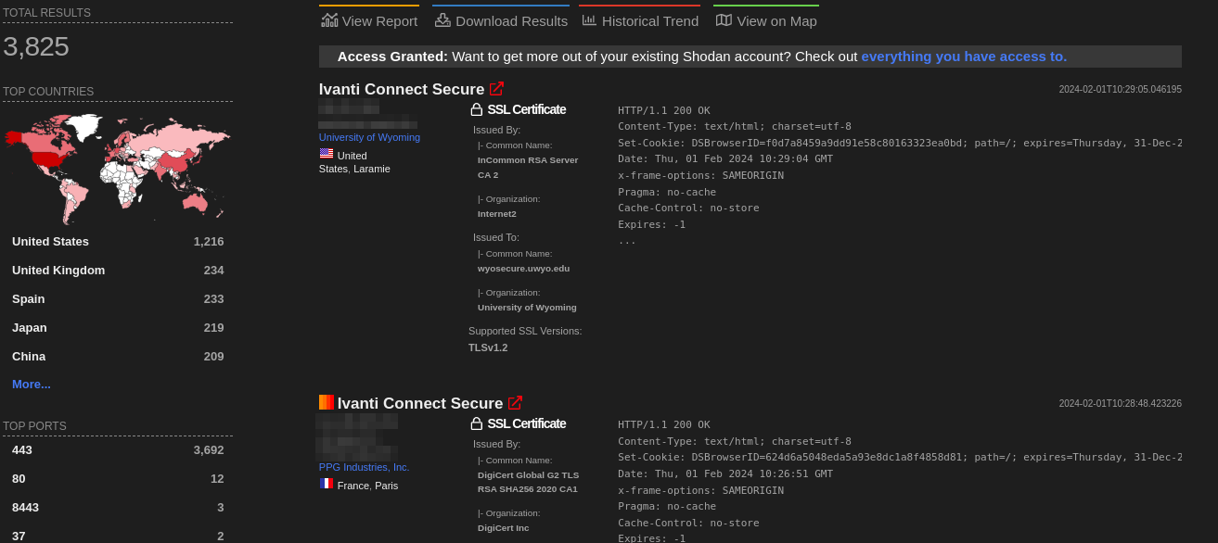1218x543 pixels.
Task: Open the Historical Trend chart
Action: [588, 19]
